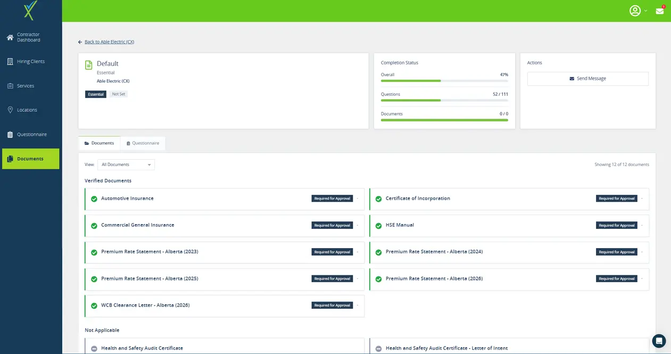
Task: Open the user account avatar icon
Action: coord(635,11)
